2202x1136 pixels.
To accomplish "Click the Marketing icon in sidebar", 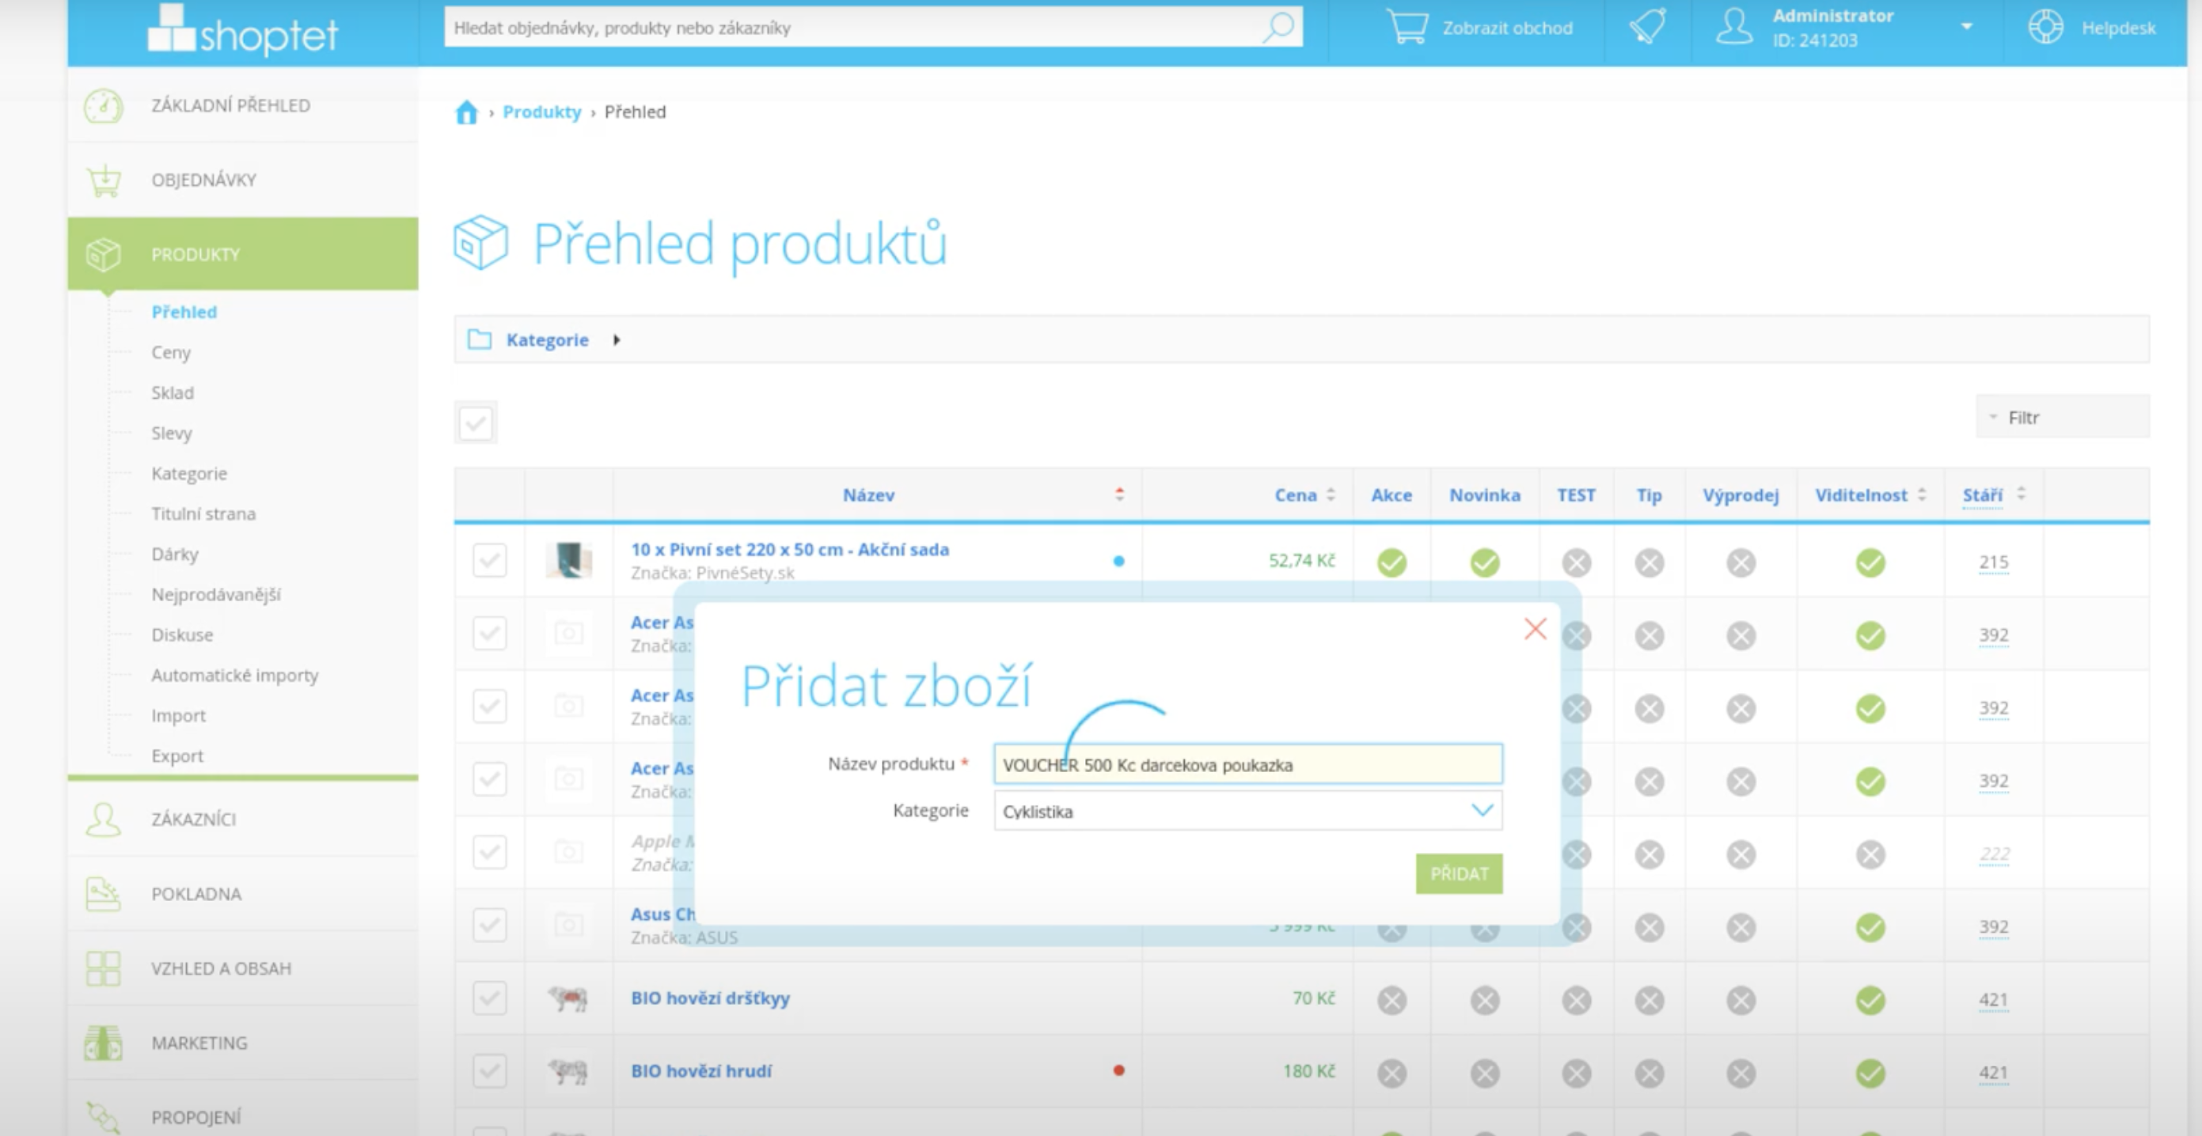I will pyautogui.click(x=104, y=1043).
